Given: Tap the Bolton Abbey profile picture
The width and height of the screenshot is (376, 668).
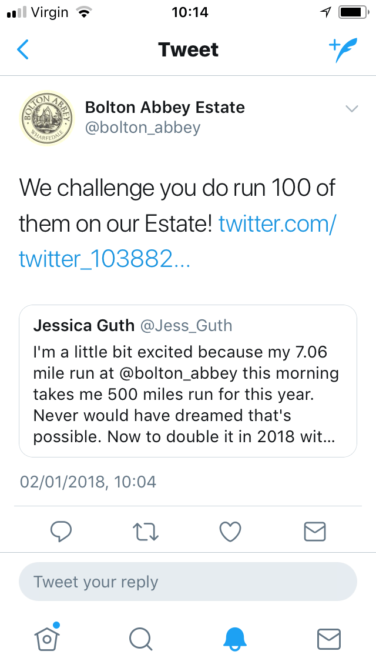Looking at the screenshot, I should (x=47, y=118).
